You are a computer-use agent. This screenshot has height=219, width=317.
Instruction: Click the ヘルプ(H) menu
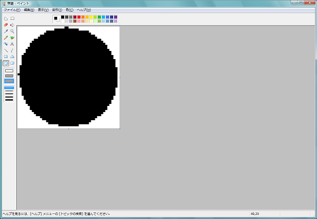coord(84,10)
